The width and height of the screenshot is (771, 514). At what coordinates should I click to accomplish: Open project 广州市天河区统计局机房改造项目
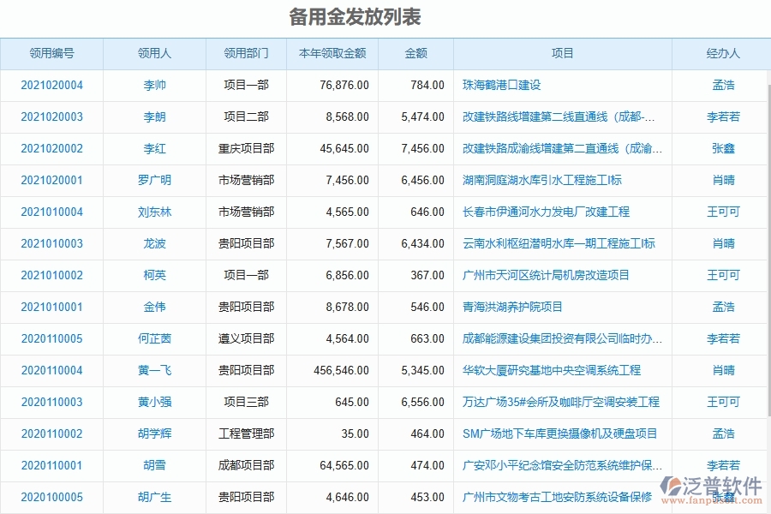tap(557, 275)
